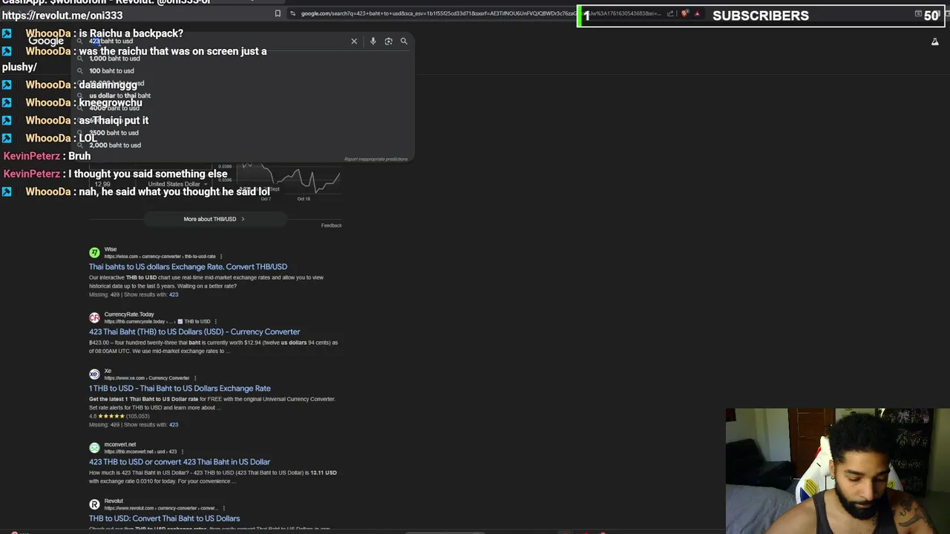Open Brave rewards triangle icon
The image size is (950, 534).
pos(696,13)
